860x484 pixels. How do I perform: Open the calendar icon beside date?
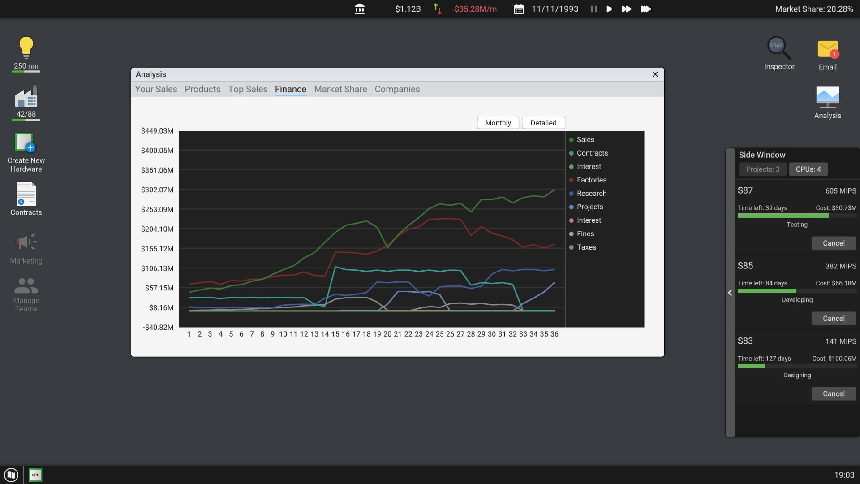518,9
